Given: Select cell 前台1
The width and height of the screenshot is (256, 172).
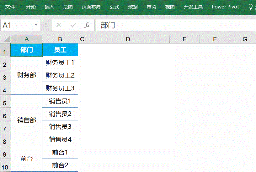Looking at the screenshot, I should (x=60, y=152).
